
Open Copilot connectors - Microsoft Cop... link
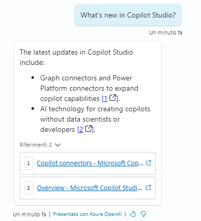click(90, 163)
